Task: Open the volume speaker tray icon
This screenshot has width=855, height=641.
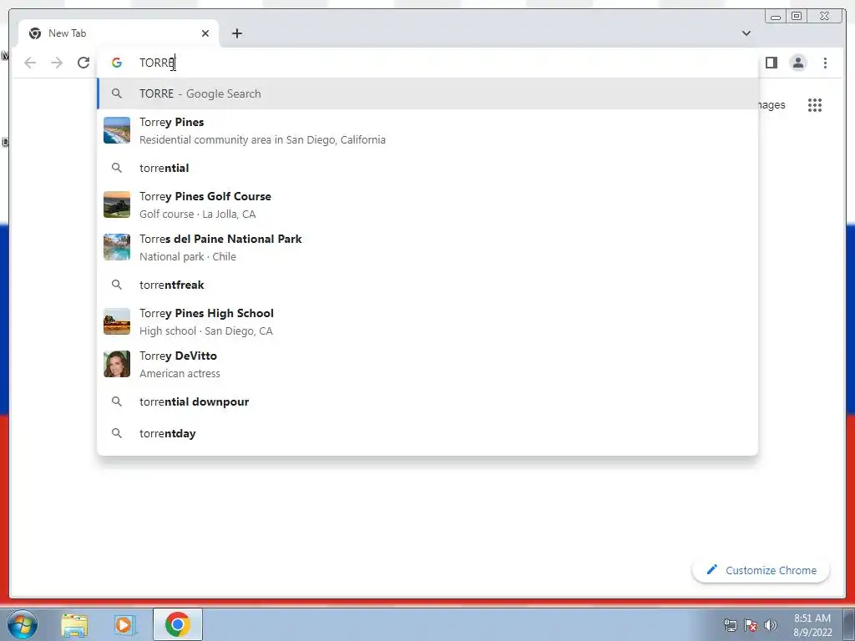Action: [771, 625]
